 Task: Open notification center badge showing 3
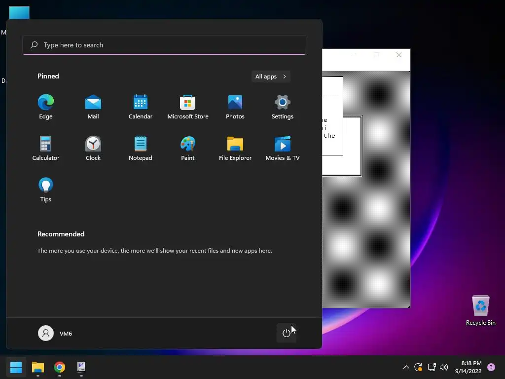click(x=491, y=367)
